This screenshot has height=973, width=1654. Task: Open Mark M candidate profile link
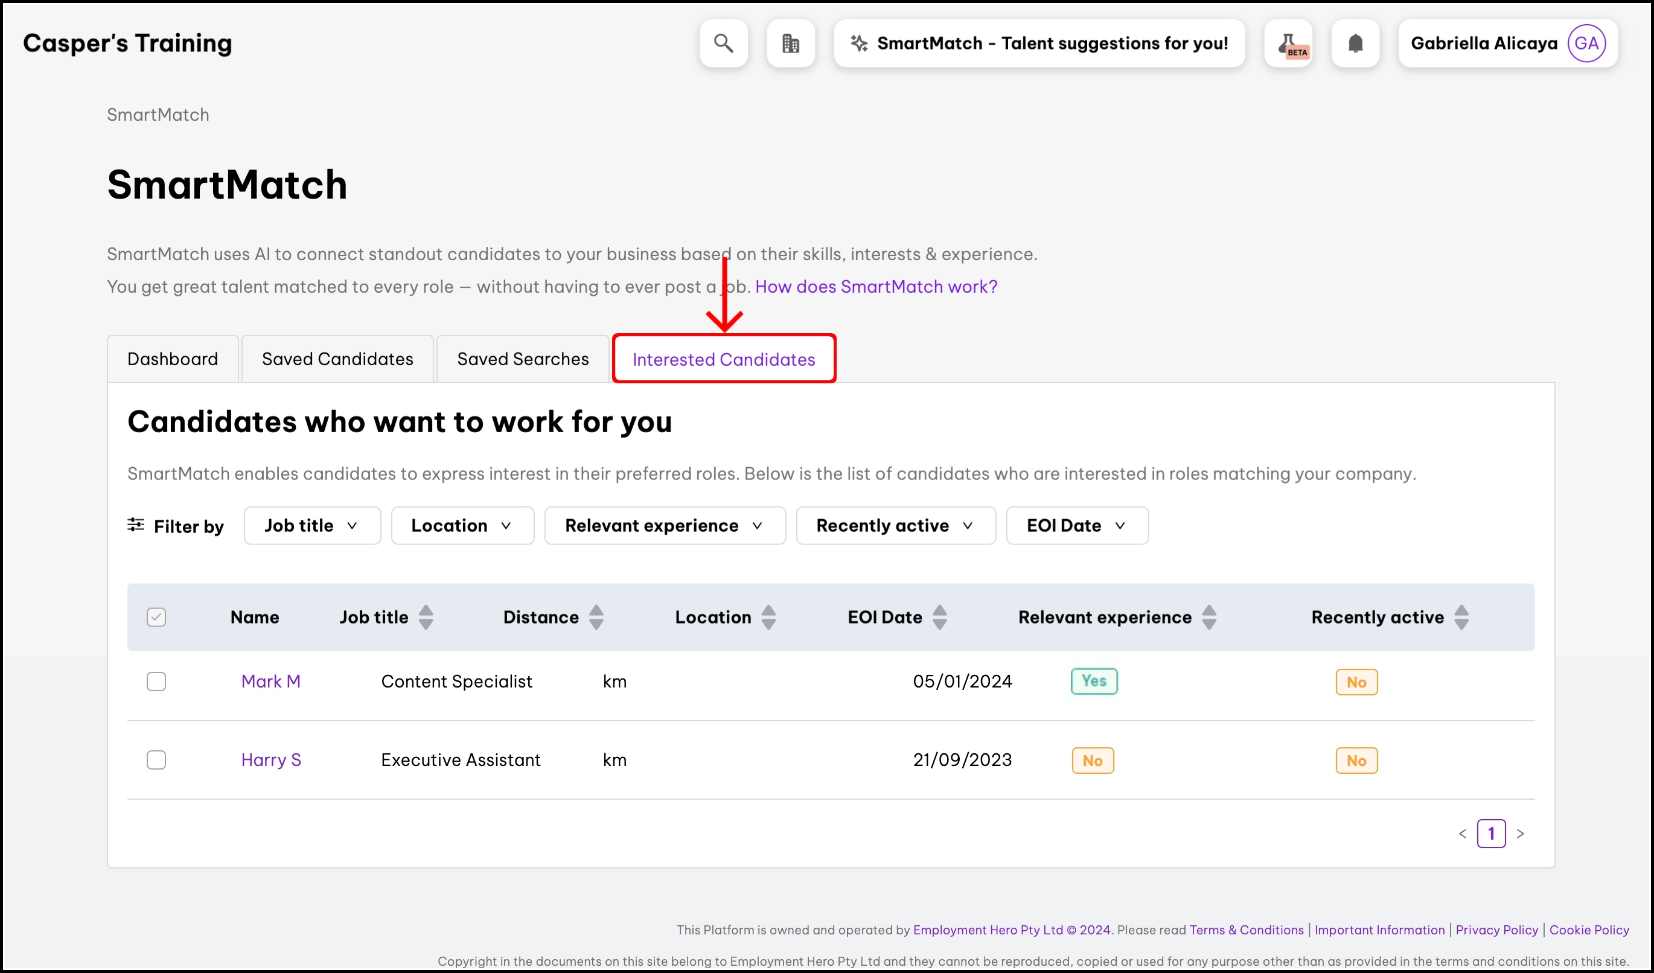270,681
